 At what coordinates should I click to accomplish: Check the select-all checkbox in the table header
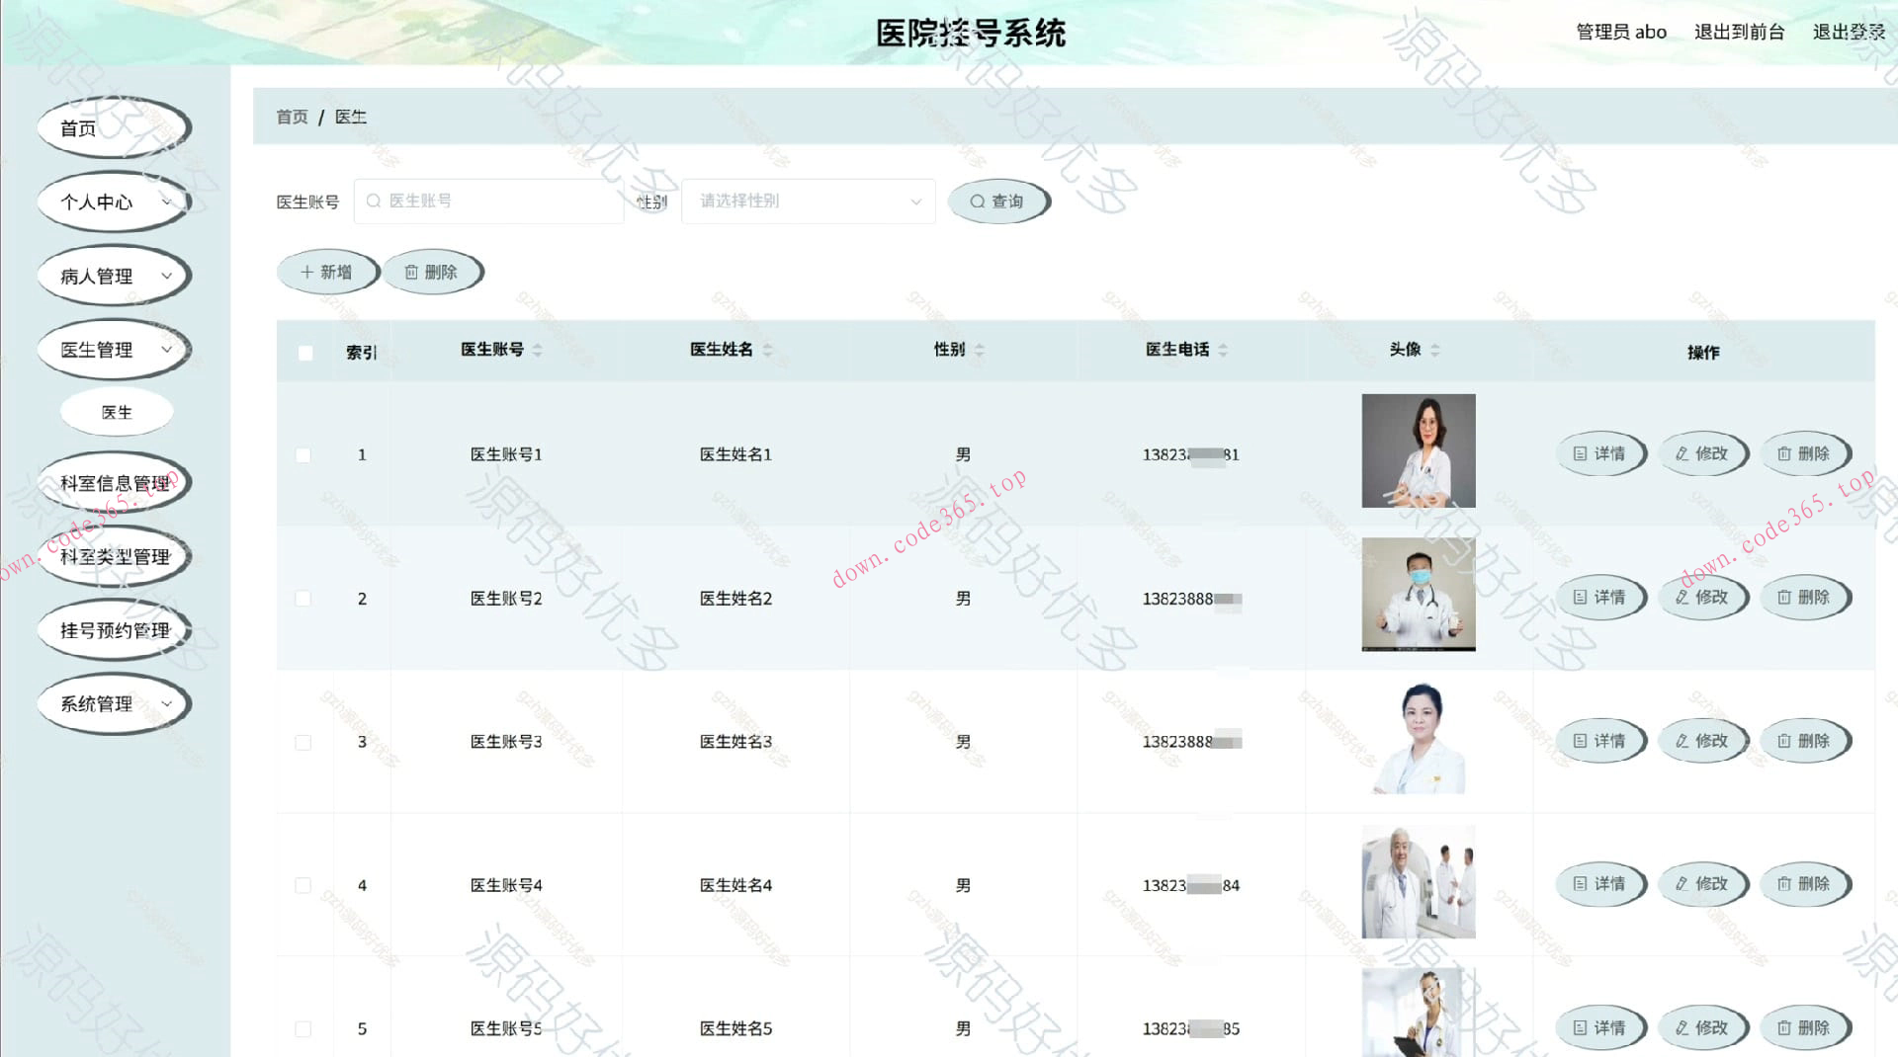tap(304, 352)
